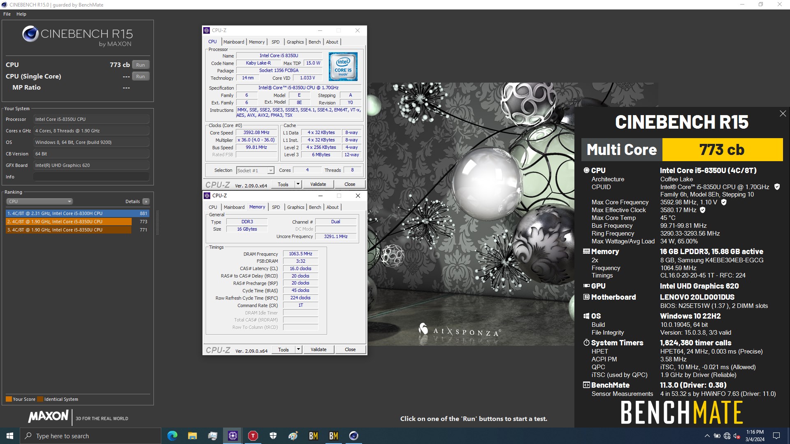Screen dimensions: 790x444
Task: Click the ranking Details arrow button
Action: (x=146, y=201)
